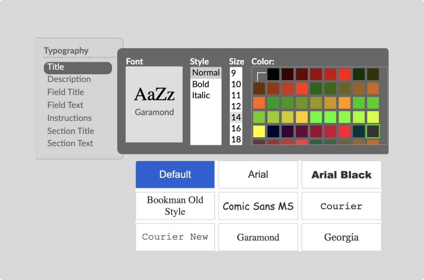Select Description in the Typography list
The height and width of the screenshot is (280, 424).
click(x=69, y=79)
